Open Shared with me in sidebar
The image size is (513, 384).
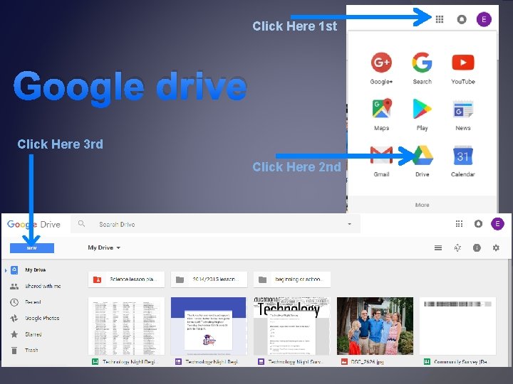point(36,286)
